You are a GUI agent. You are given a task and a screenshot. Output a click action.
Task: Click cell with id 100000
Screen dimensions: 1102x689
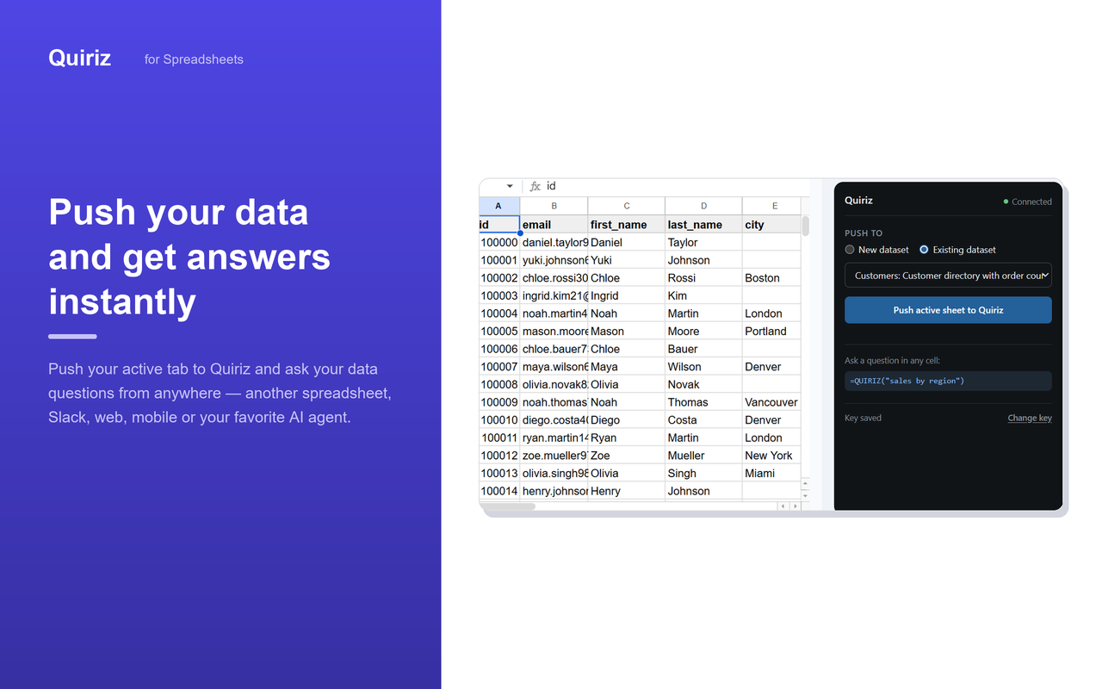click(499, 243)
